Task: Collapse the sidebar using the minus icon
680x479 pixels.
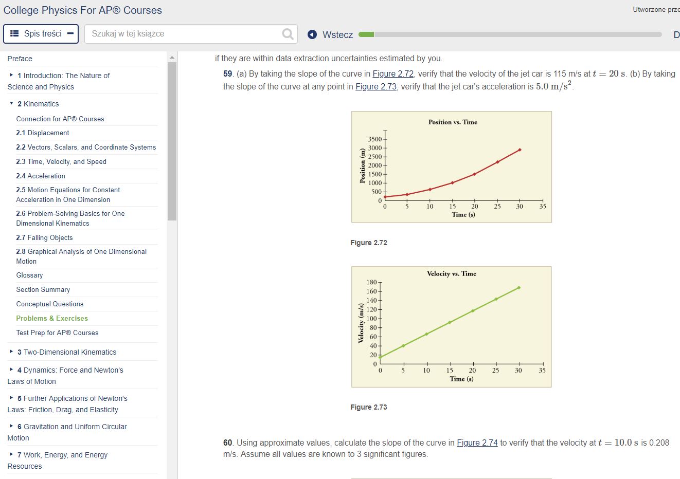Action: (70, 34)
